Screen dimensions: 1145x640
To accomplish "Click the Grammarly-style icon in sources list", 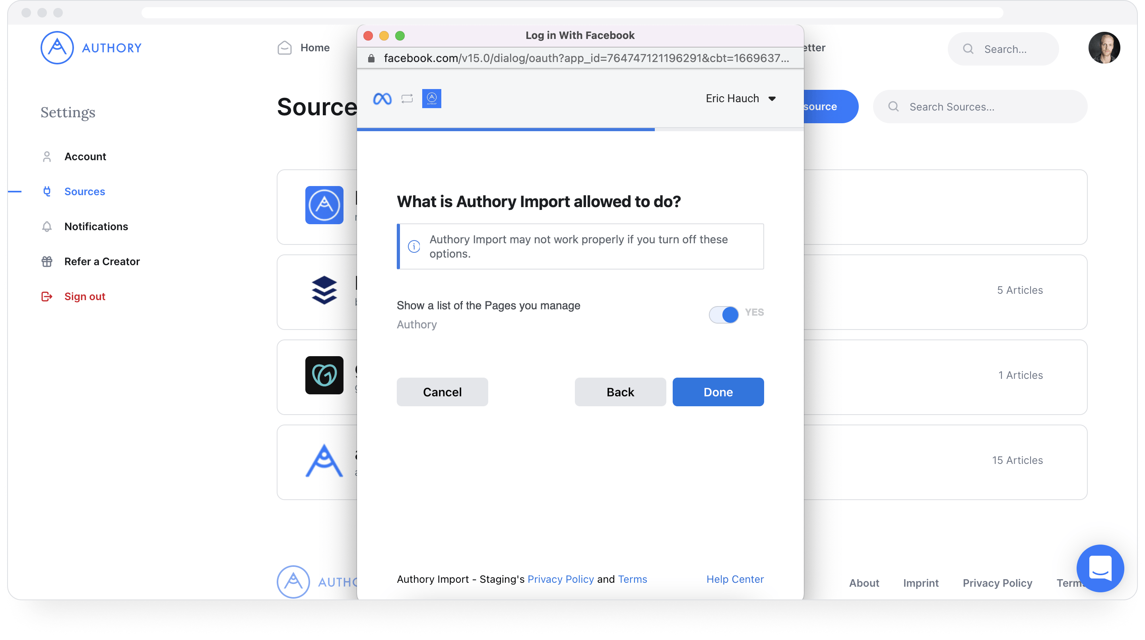I will click(x=325, y=375).
